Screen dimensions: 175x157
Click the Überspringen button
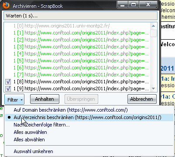coord(81,99)
